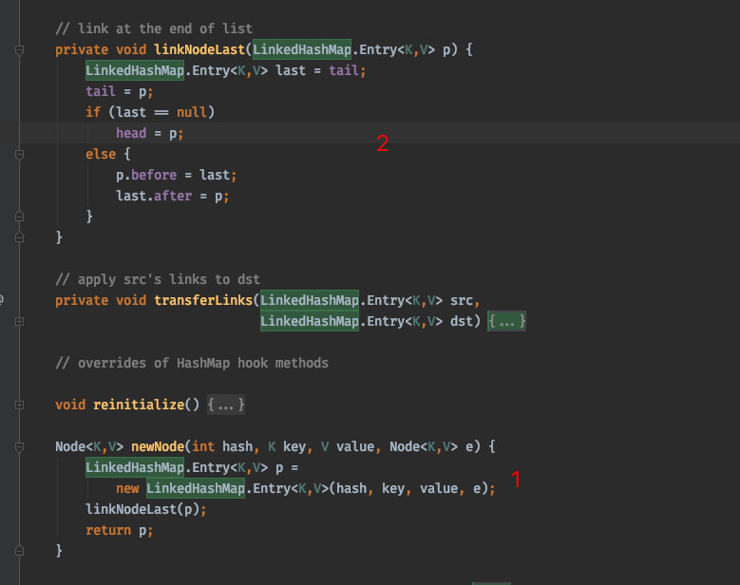Expand the folded transferLinks method in gutter

click(19, 321)
